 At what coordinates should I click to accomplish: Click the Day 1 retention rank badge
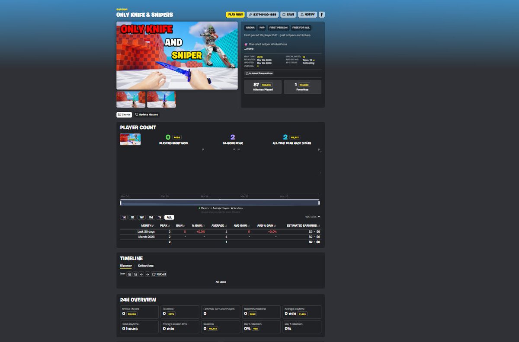[x=256, y=329]
